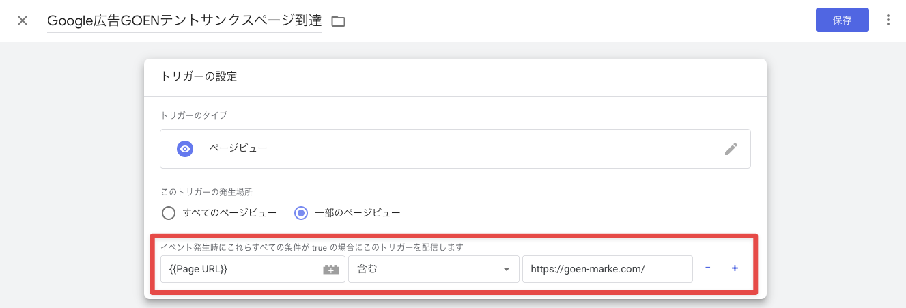
Task: Open the three-dot more options menu
Action: pos(888,20)
